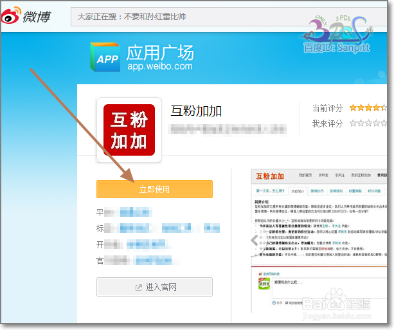Click the Weibo logo icon

11,15
